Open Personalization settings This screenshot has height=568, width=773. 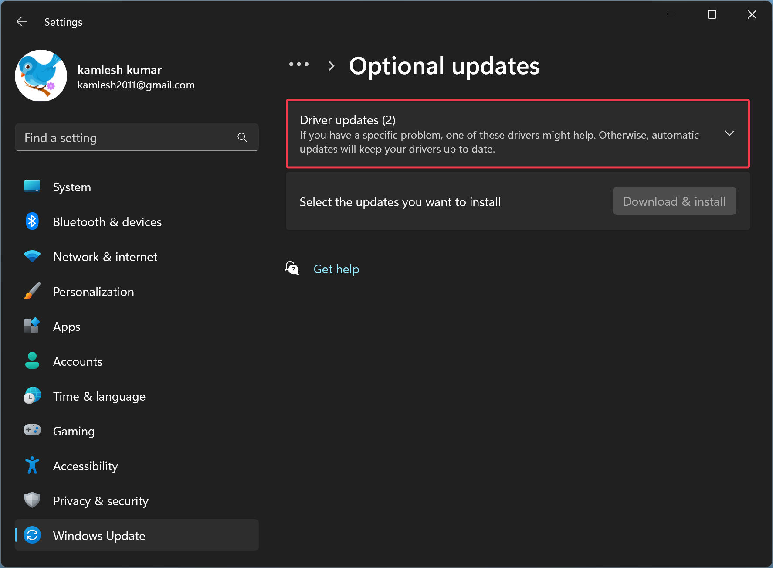(136, 292)
